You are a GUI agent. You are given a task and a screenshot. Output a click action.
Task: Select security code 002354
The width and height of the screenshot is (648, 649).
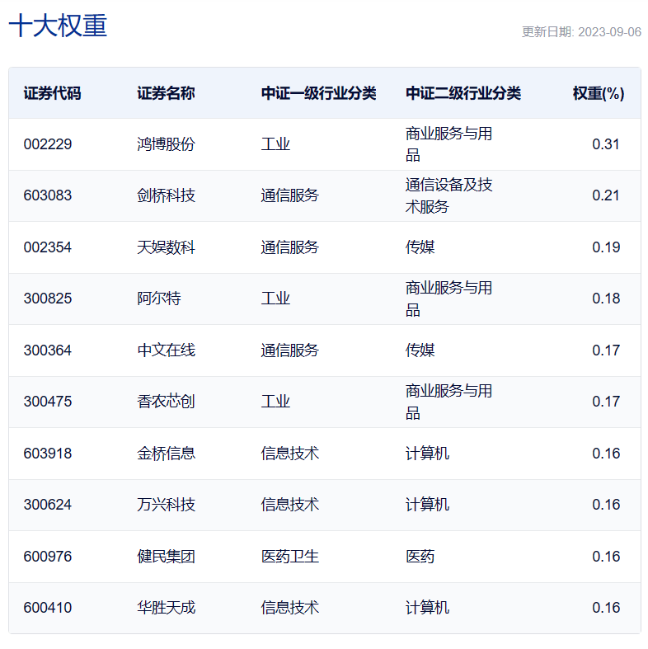pos(48,247)
